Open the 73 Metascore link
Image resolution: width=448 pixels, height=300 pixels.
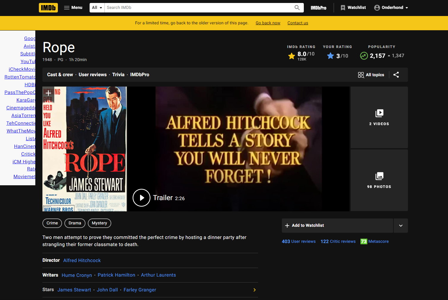374,242
